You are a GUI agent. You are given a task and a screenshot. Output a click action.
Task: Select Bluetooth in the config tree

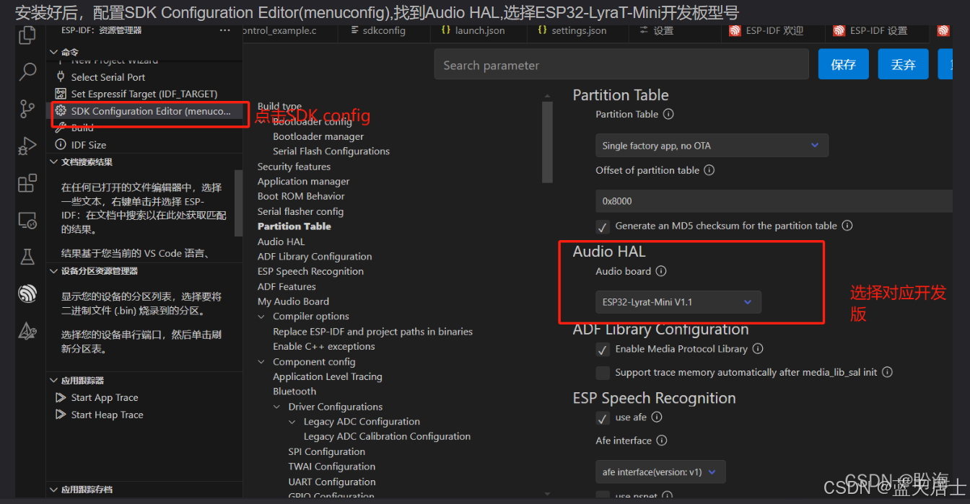click(294, 392)
